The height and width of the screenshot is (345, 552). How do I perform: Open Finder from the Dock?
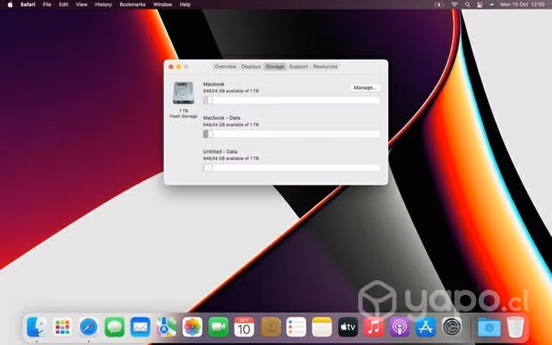click(36, 327)
